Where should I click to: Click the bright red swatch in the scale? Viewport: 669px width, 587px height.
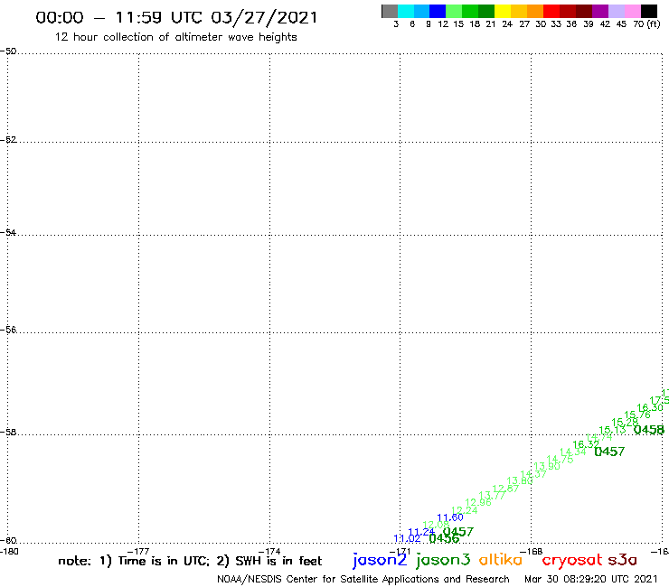pyautogui.click(x=551, y=11)
